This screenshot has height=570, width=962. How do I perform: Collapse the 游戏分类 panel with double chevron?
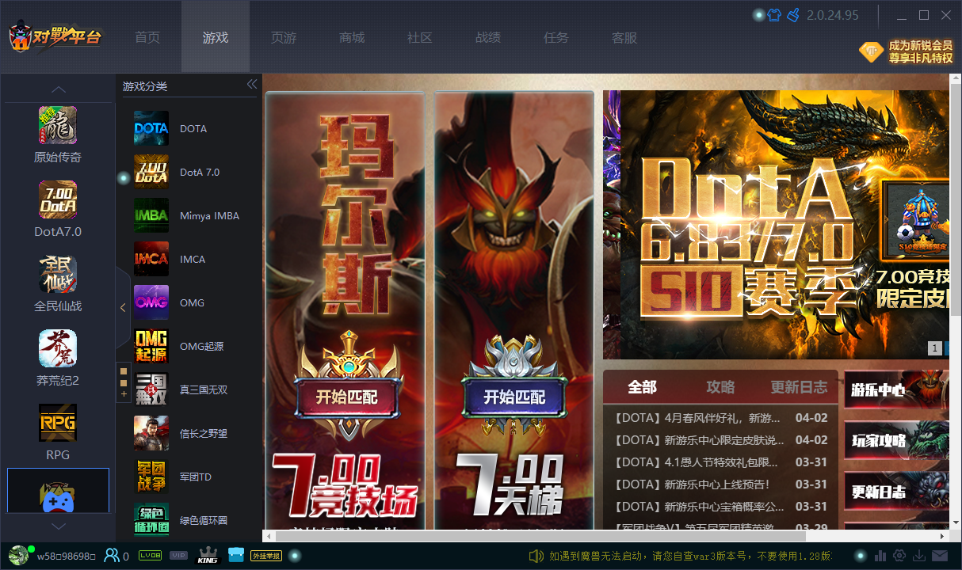click(x=252, y=85)
